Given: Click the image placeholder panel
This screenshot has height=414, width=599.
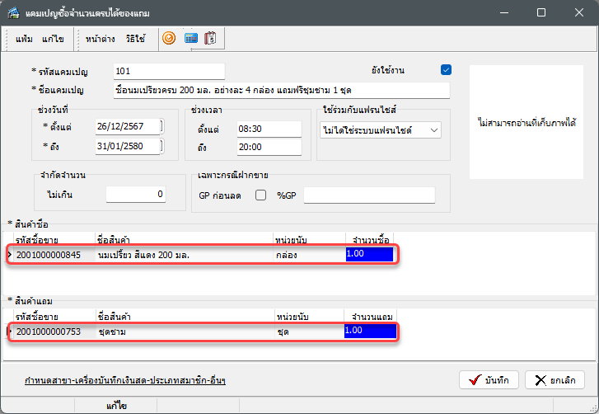Looking at the screenshot, I should pos(526,122).
